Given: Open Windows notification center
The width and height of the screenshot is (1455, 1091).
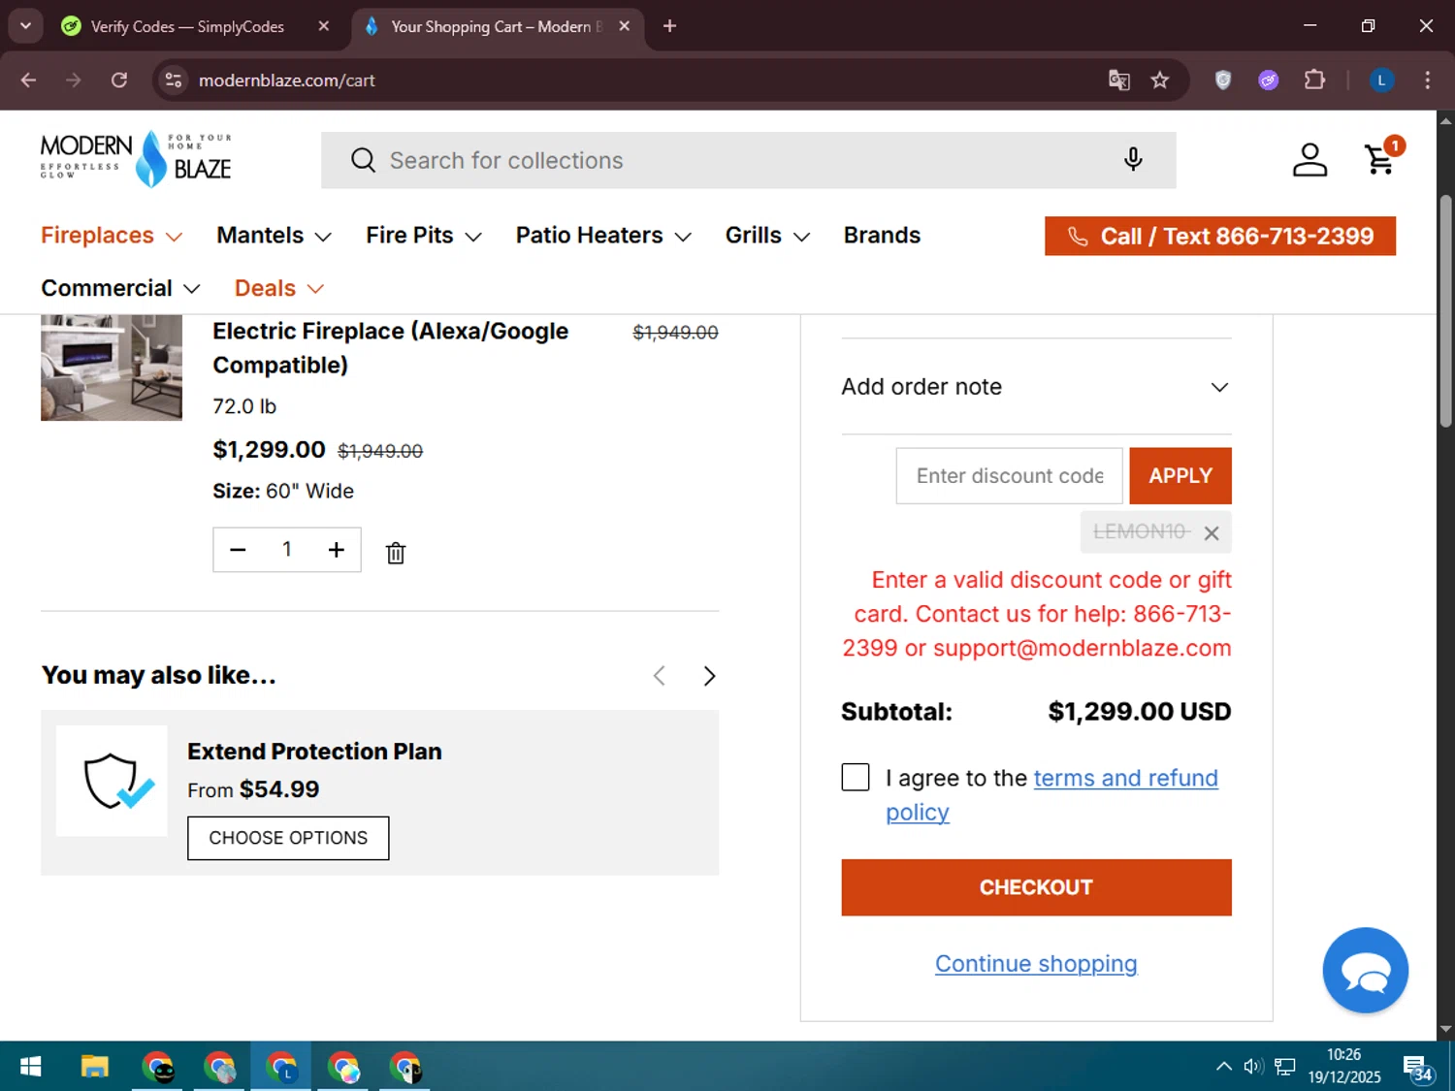Looking at the screenshot, I should pos(1417,1068).
